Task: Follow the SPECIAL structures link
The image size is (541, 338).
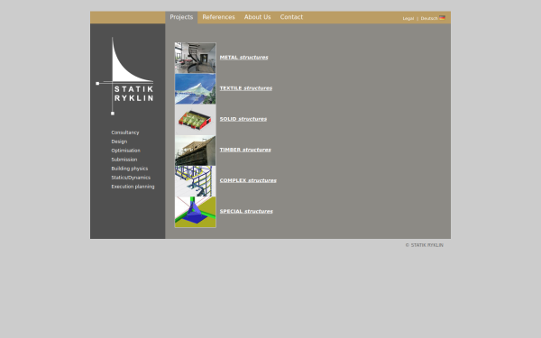Action: (246, 211)
